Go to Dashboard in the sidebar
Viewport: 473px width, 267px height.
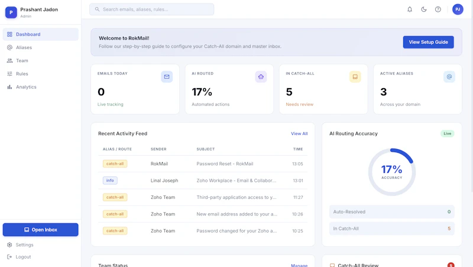41,34
